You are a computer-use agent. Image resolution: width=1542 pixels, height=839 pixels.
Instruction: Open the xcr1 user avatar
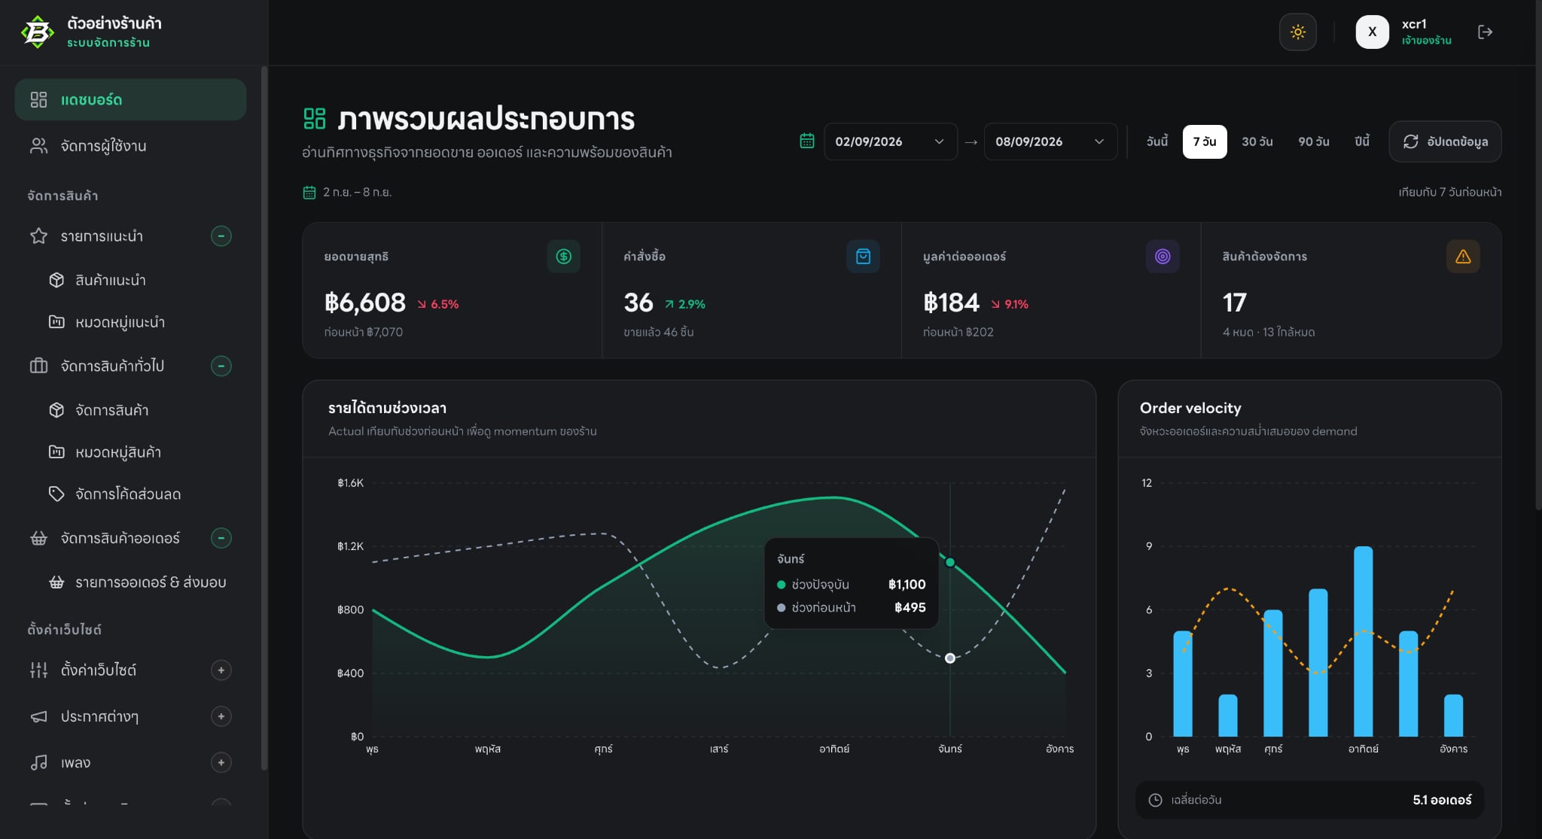(1372, 32)
